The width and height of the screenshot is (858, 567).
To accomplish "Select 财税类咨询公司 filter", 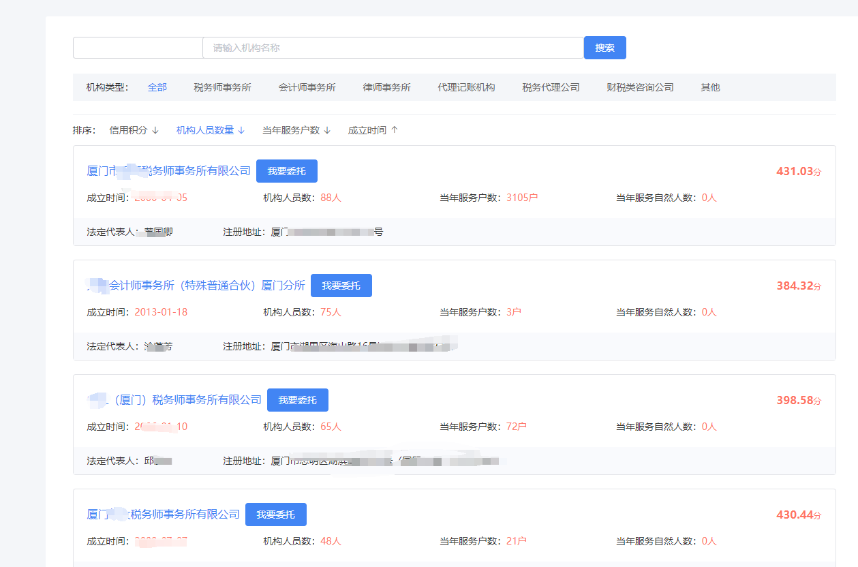I will point(640,87).
